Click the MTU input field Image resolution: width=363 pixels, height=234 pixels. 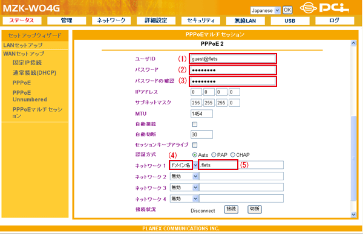pos(201,113)
